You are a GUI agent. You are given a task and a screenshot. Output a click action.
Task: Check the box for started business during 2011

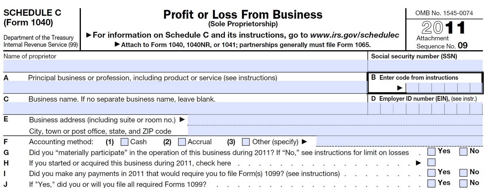pos(431,162)
